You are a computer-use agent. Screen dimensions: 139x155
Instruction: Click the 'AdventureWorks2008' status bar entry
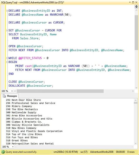point(102,152)
